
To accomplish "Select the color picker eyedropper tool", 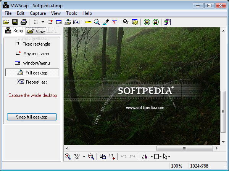I will pos(106,22).
